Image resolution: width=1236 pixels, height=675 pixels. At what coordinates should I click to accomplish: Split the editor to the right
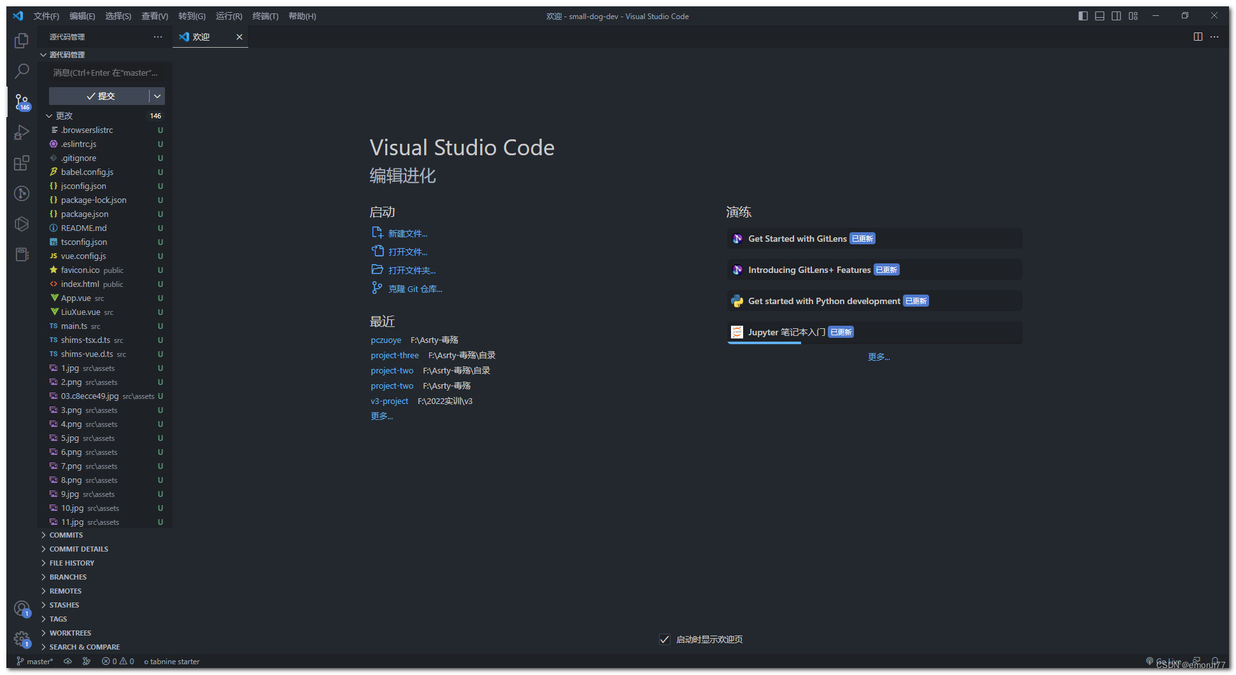[1198, 37]
